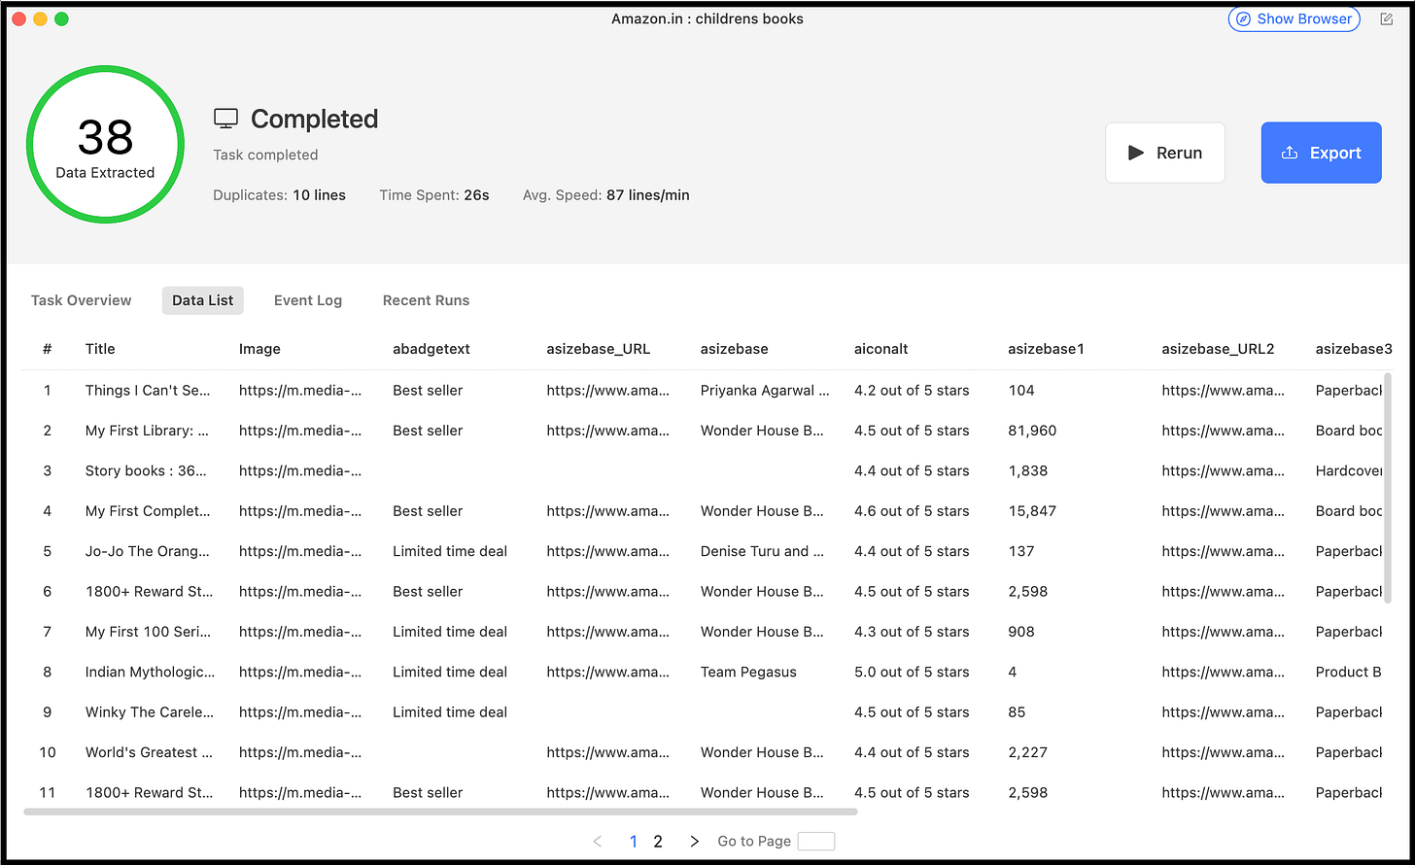
Task: Click the '15,847' review count cell
Action: click(x=1032, y=511)
